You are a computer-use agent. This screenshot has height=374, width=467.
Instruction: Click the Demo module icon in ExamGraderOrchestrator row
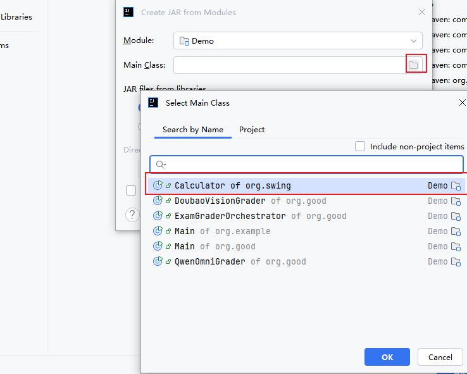(456, 216)
